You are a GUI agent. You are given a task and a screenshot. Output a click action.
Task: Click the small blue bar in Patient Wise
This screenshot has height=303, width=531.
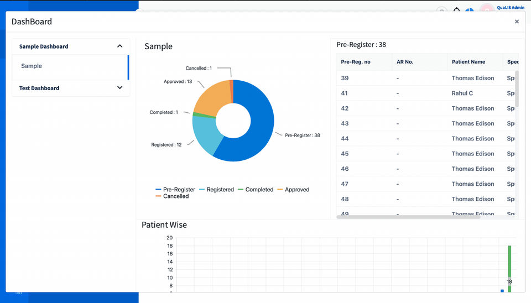click(502, 291)
